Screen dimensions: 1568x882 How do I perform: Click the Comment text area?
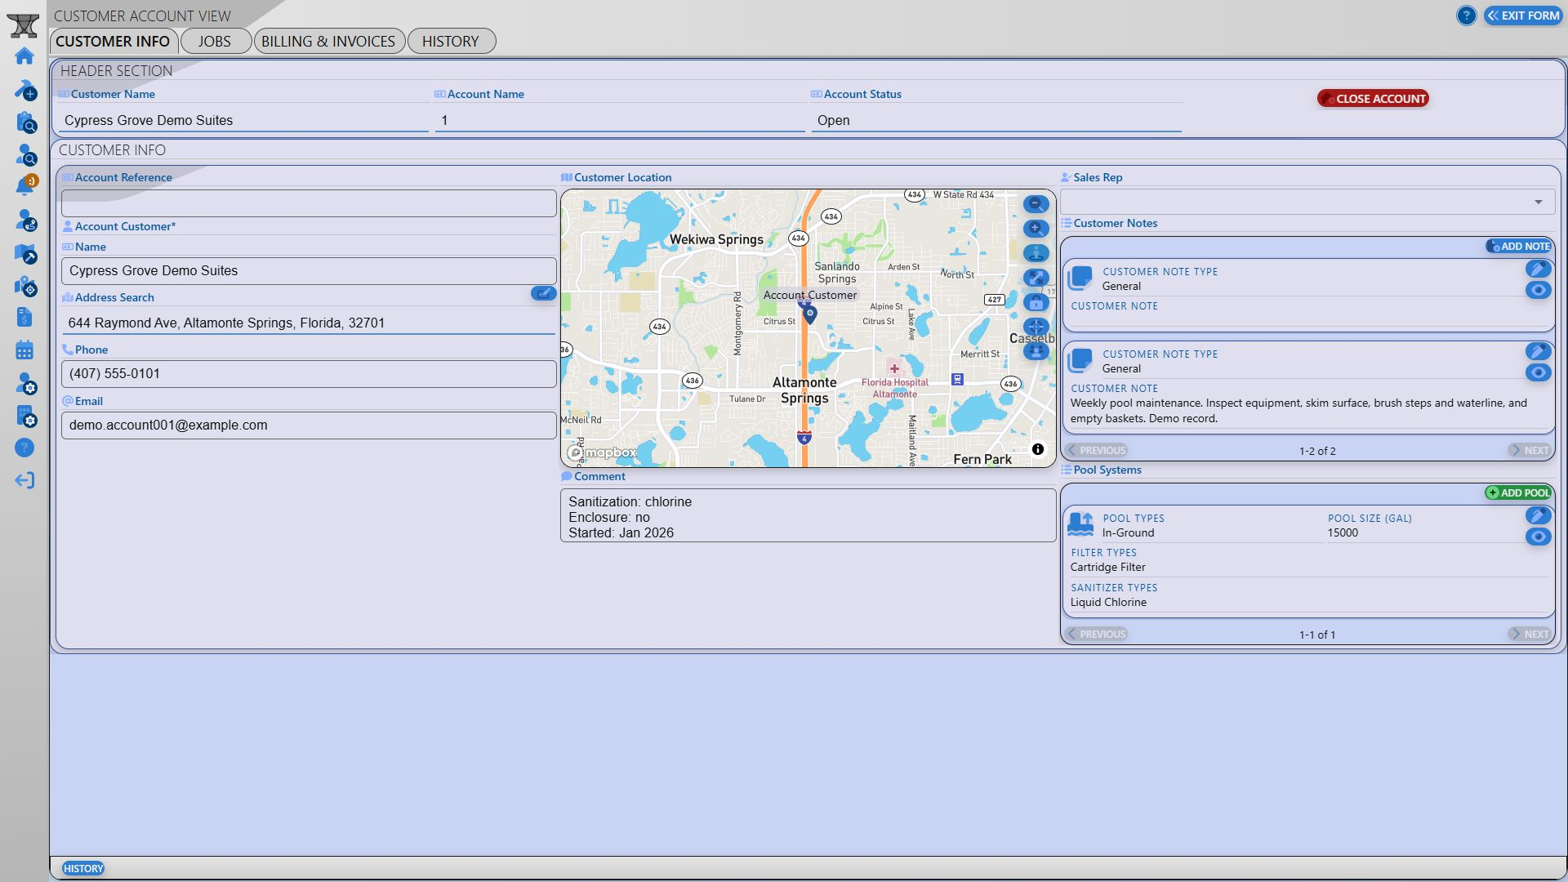pyautogui.click(x=808, y=516)
